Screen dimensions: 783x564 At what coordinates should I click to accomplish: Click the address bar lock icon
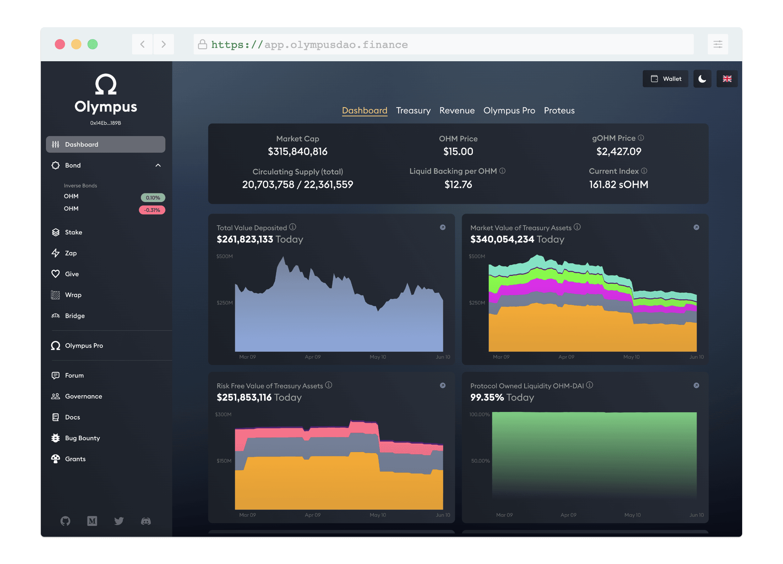pyautogui.click(x=202, y=44)
